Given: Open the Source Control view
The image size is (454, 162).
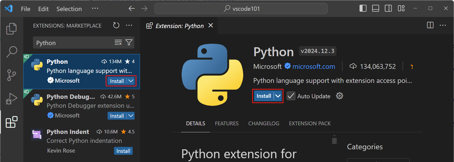Looking at the screenshot, I should point(11,75).
